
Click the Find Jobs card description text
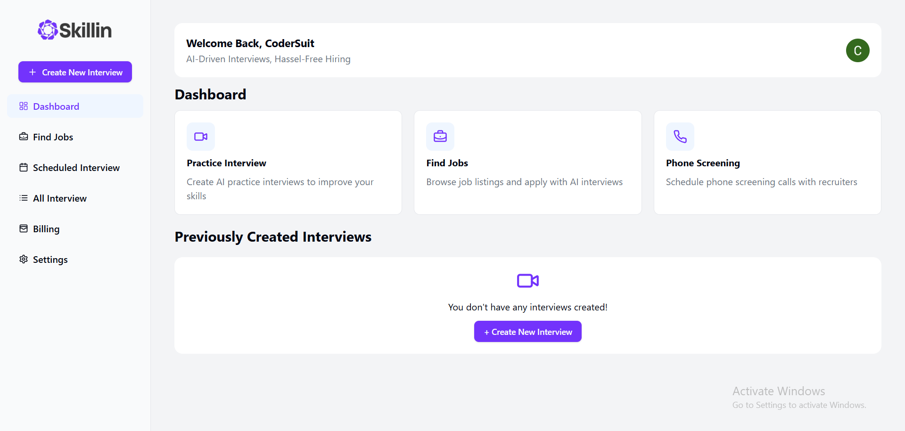pyautogui.click(x=524, y=182)
